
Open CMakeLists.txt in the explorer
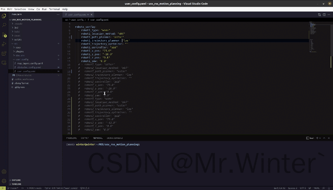click(35, 75)
